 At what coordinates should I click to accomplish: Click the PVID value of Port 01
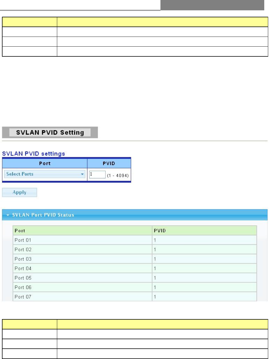point(155,240)
